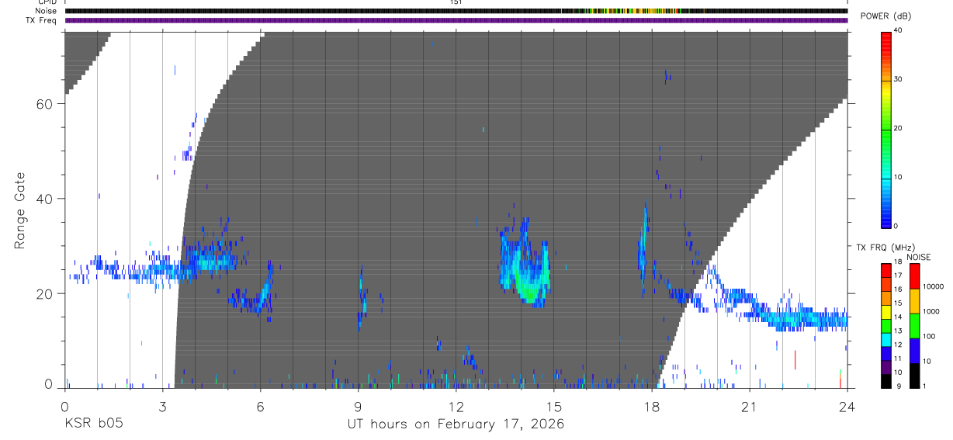
Task: Click the green-cyan echo cluster near 14 UT
Action: pos(527,266)
